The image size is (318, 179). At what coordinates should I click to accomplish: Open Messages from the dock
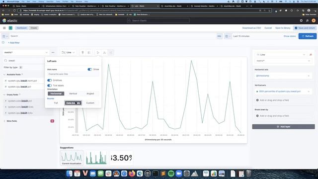tap(100, 174)
